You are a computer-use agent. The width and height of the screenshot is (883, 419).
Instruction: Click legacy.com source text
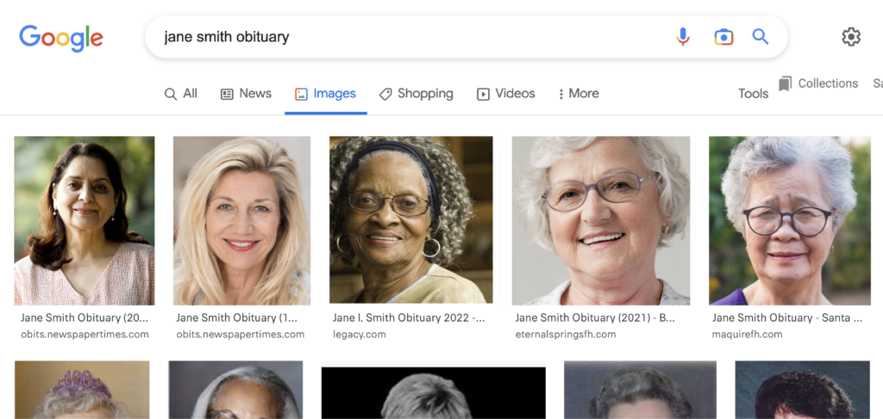pos(360,335)
